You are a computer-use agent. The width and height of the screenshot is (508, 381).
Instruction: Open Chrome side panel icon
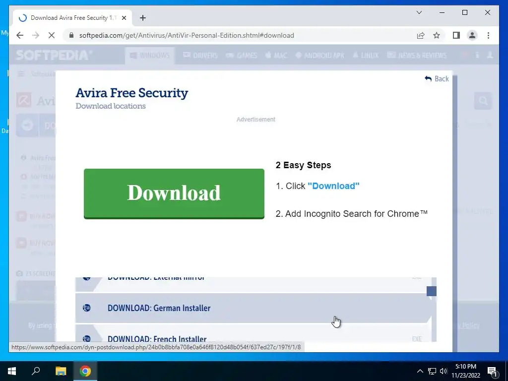pyautogui.click(x=456, y=35)
